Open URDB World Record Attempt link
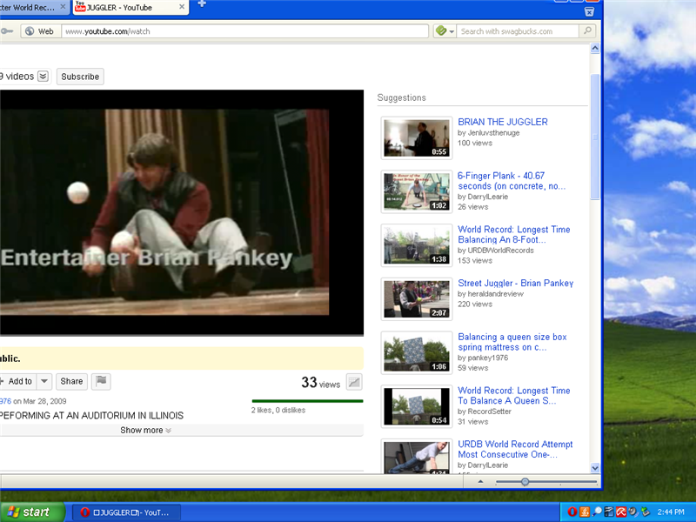This screenshot has height=522, width=696. (x=515, y=449)
